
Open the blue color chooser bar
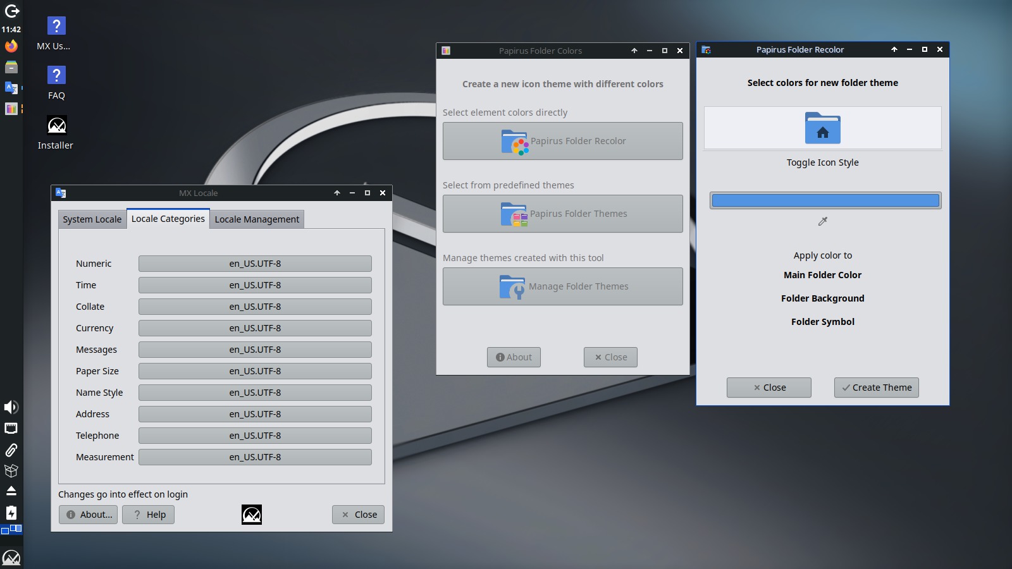825,200
